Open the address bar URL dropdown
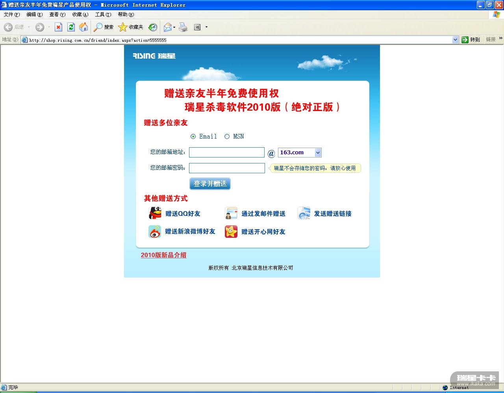504x393 pixels. coord(456,40)
